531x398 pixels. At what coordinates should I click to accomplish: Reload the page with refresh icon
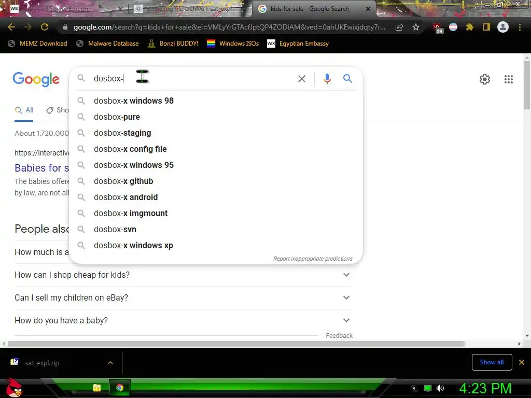click(45, 27)
